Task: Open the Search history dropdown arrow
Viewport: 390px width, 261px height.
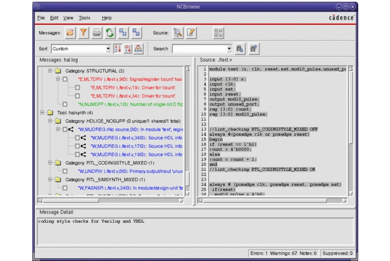Action: pyautogui.click(x=229, y=49)
